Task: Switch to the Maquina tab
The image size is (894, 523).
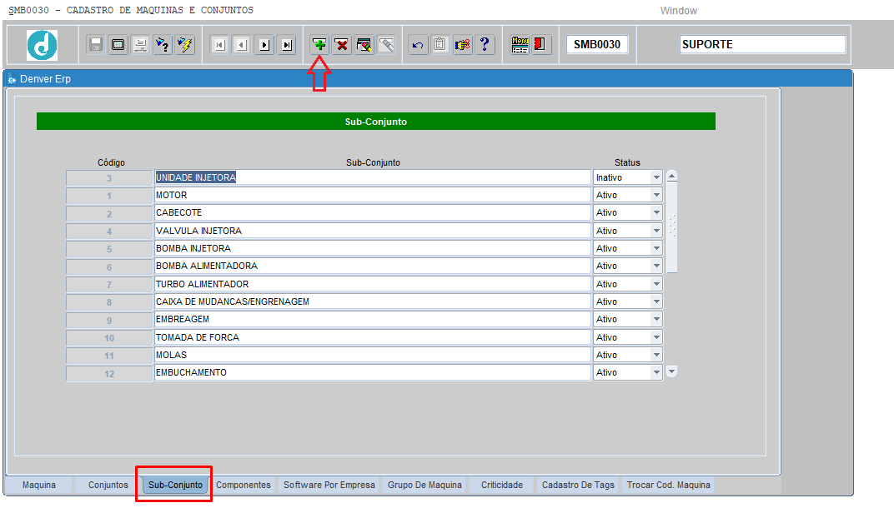Action: pyautogui.click(x=38, y=485)
